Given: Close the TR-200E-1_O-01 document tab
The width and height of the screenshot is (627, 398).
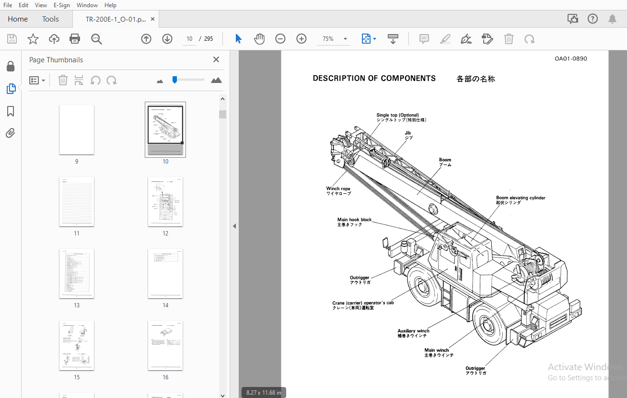Looking at the screenshot, I should click(x=153, y=19).
